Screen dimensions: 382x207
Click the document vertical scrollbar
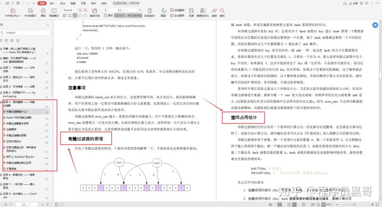coord(380,74)
